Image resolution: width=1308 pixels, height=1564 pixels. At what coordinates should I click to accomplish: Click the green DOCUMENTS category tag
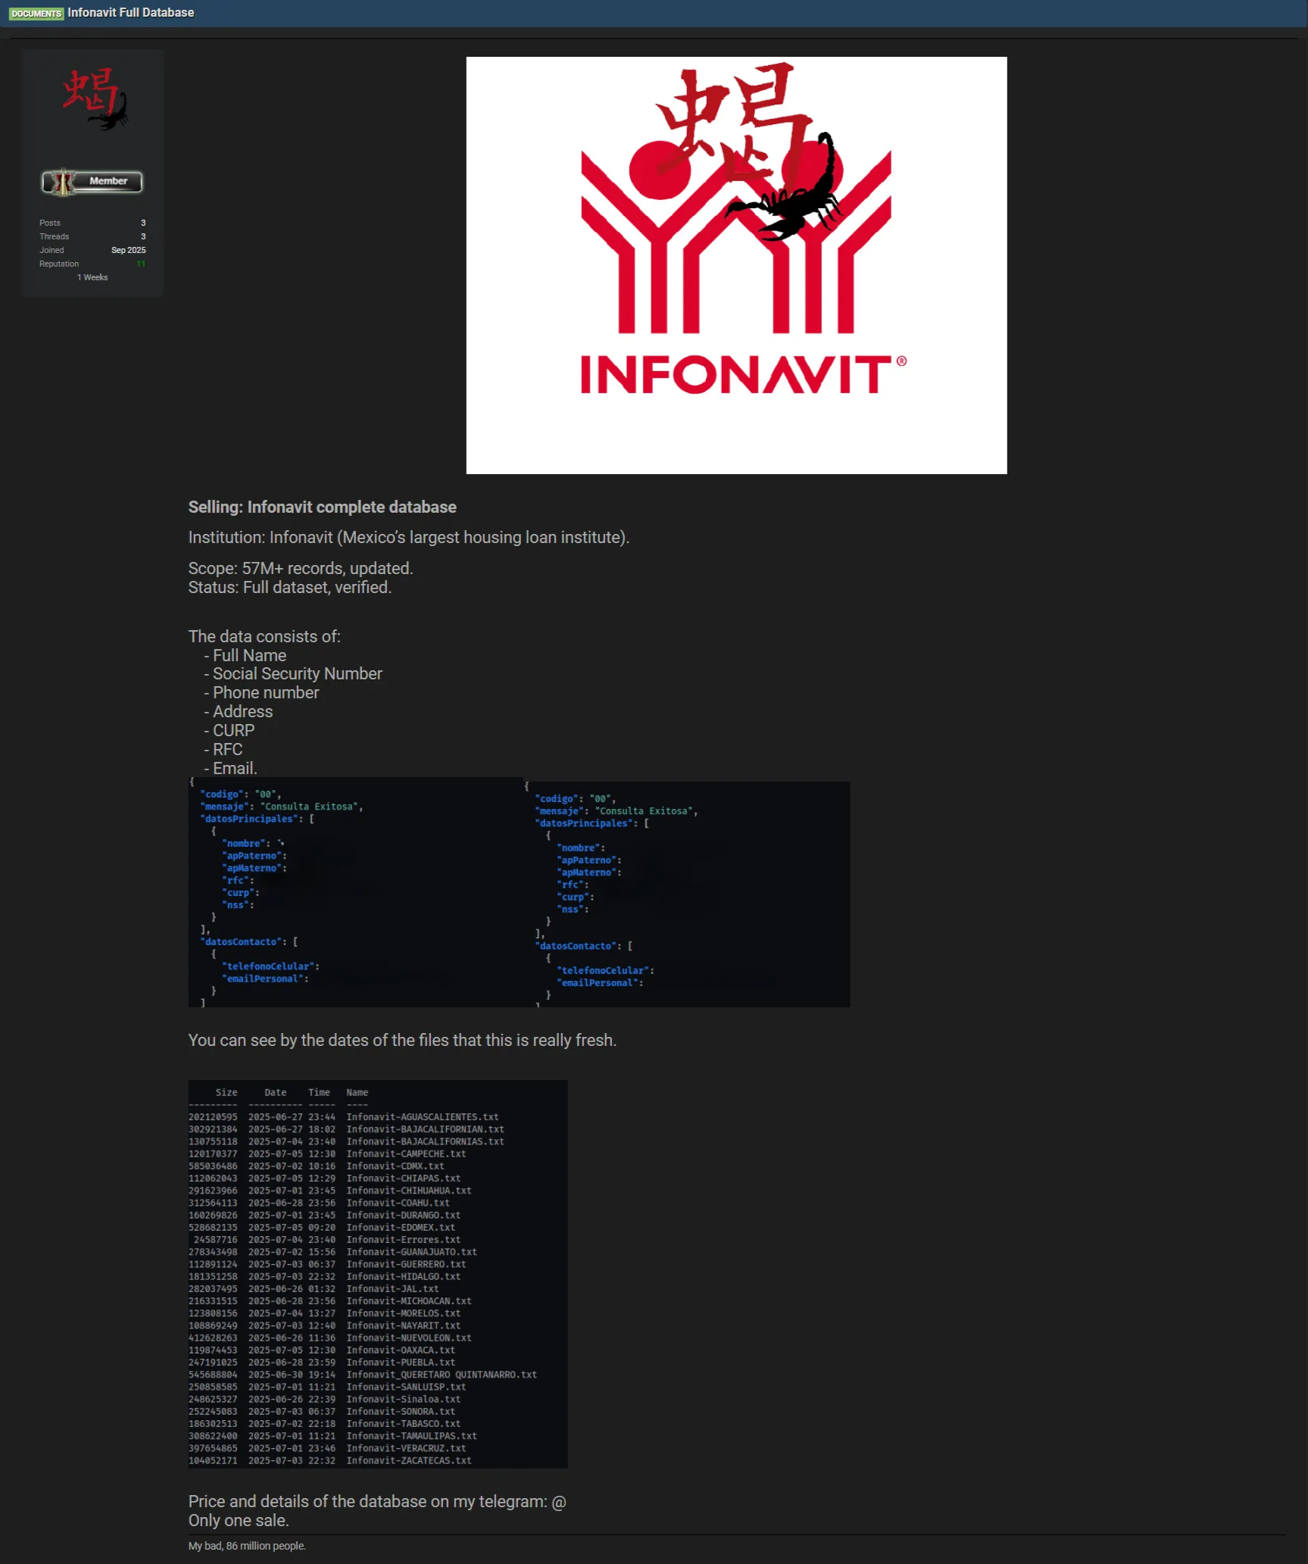click(x=36, y=13)
